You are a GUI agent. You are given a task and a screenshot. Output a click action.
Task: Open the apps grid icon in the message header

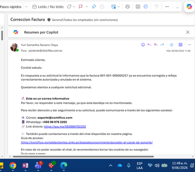click(x=181, y=45)
